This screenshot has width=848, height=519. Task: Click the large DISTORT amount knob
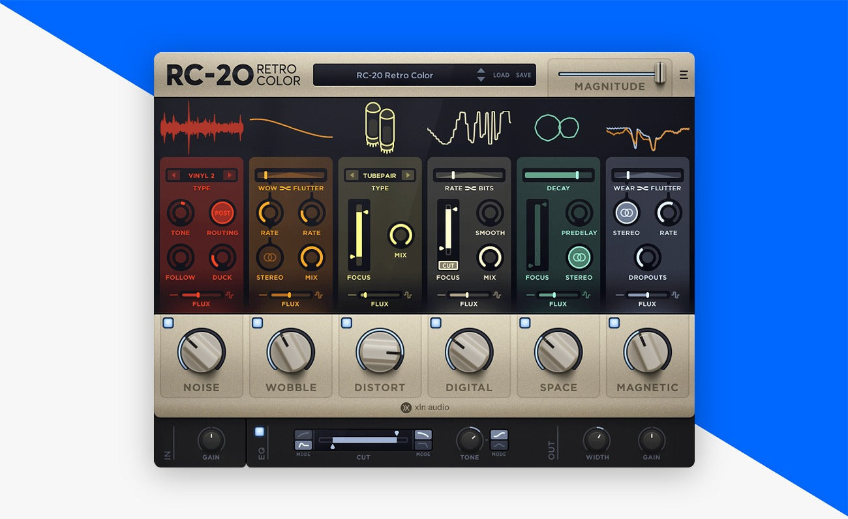pos(380,351)
